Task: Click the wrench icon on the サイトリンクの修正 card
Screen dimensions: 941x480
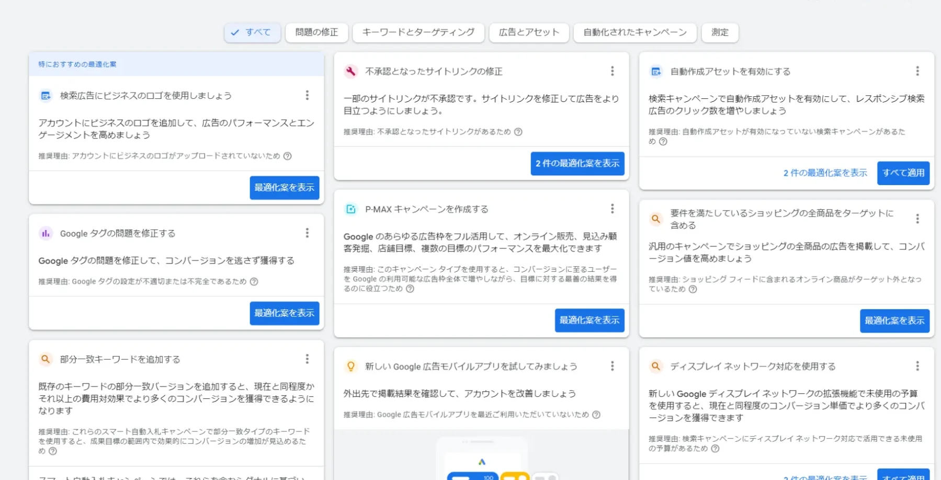Action: [x=350, y=71]
